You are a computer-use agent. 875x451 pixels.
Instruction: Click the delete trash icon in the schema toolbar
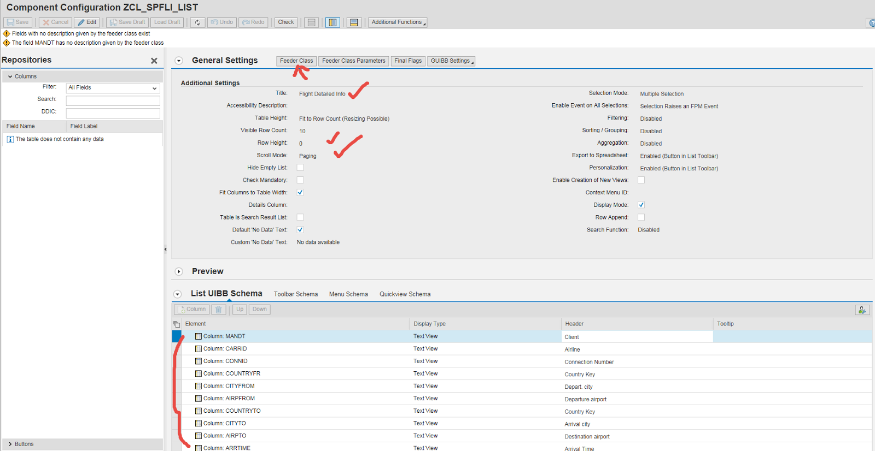coord(218,310)
